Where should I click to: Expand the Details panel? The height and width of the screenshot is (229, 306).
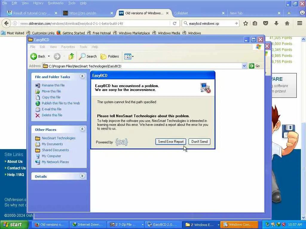click(82, 176)
